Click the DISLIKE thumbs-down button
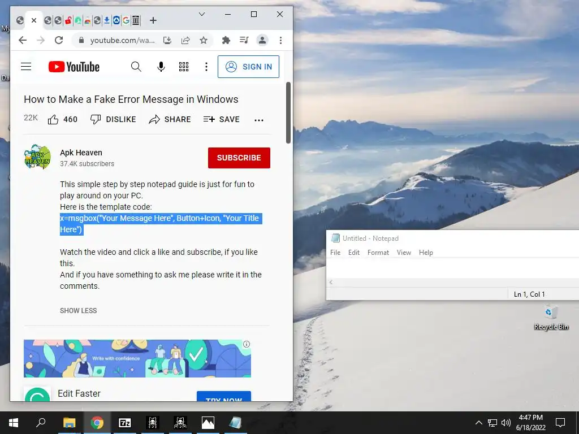 113,119
